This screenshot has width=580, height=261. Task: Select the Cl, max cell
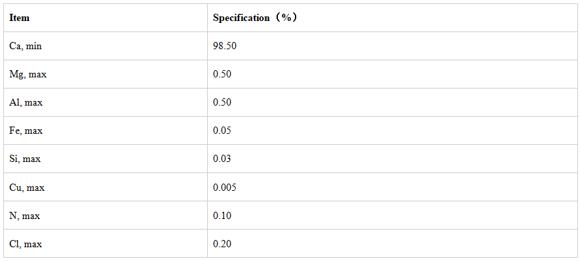[x=106, y=243]
